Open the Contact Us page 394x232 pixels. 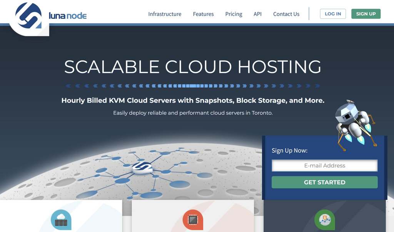pos(286,14)
